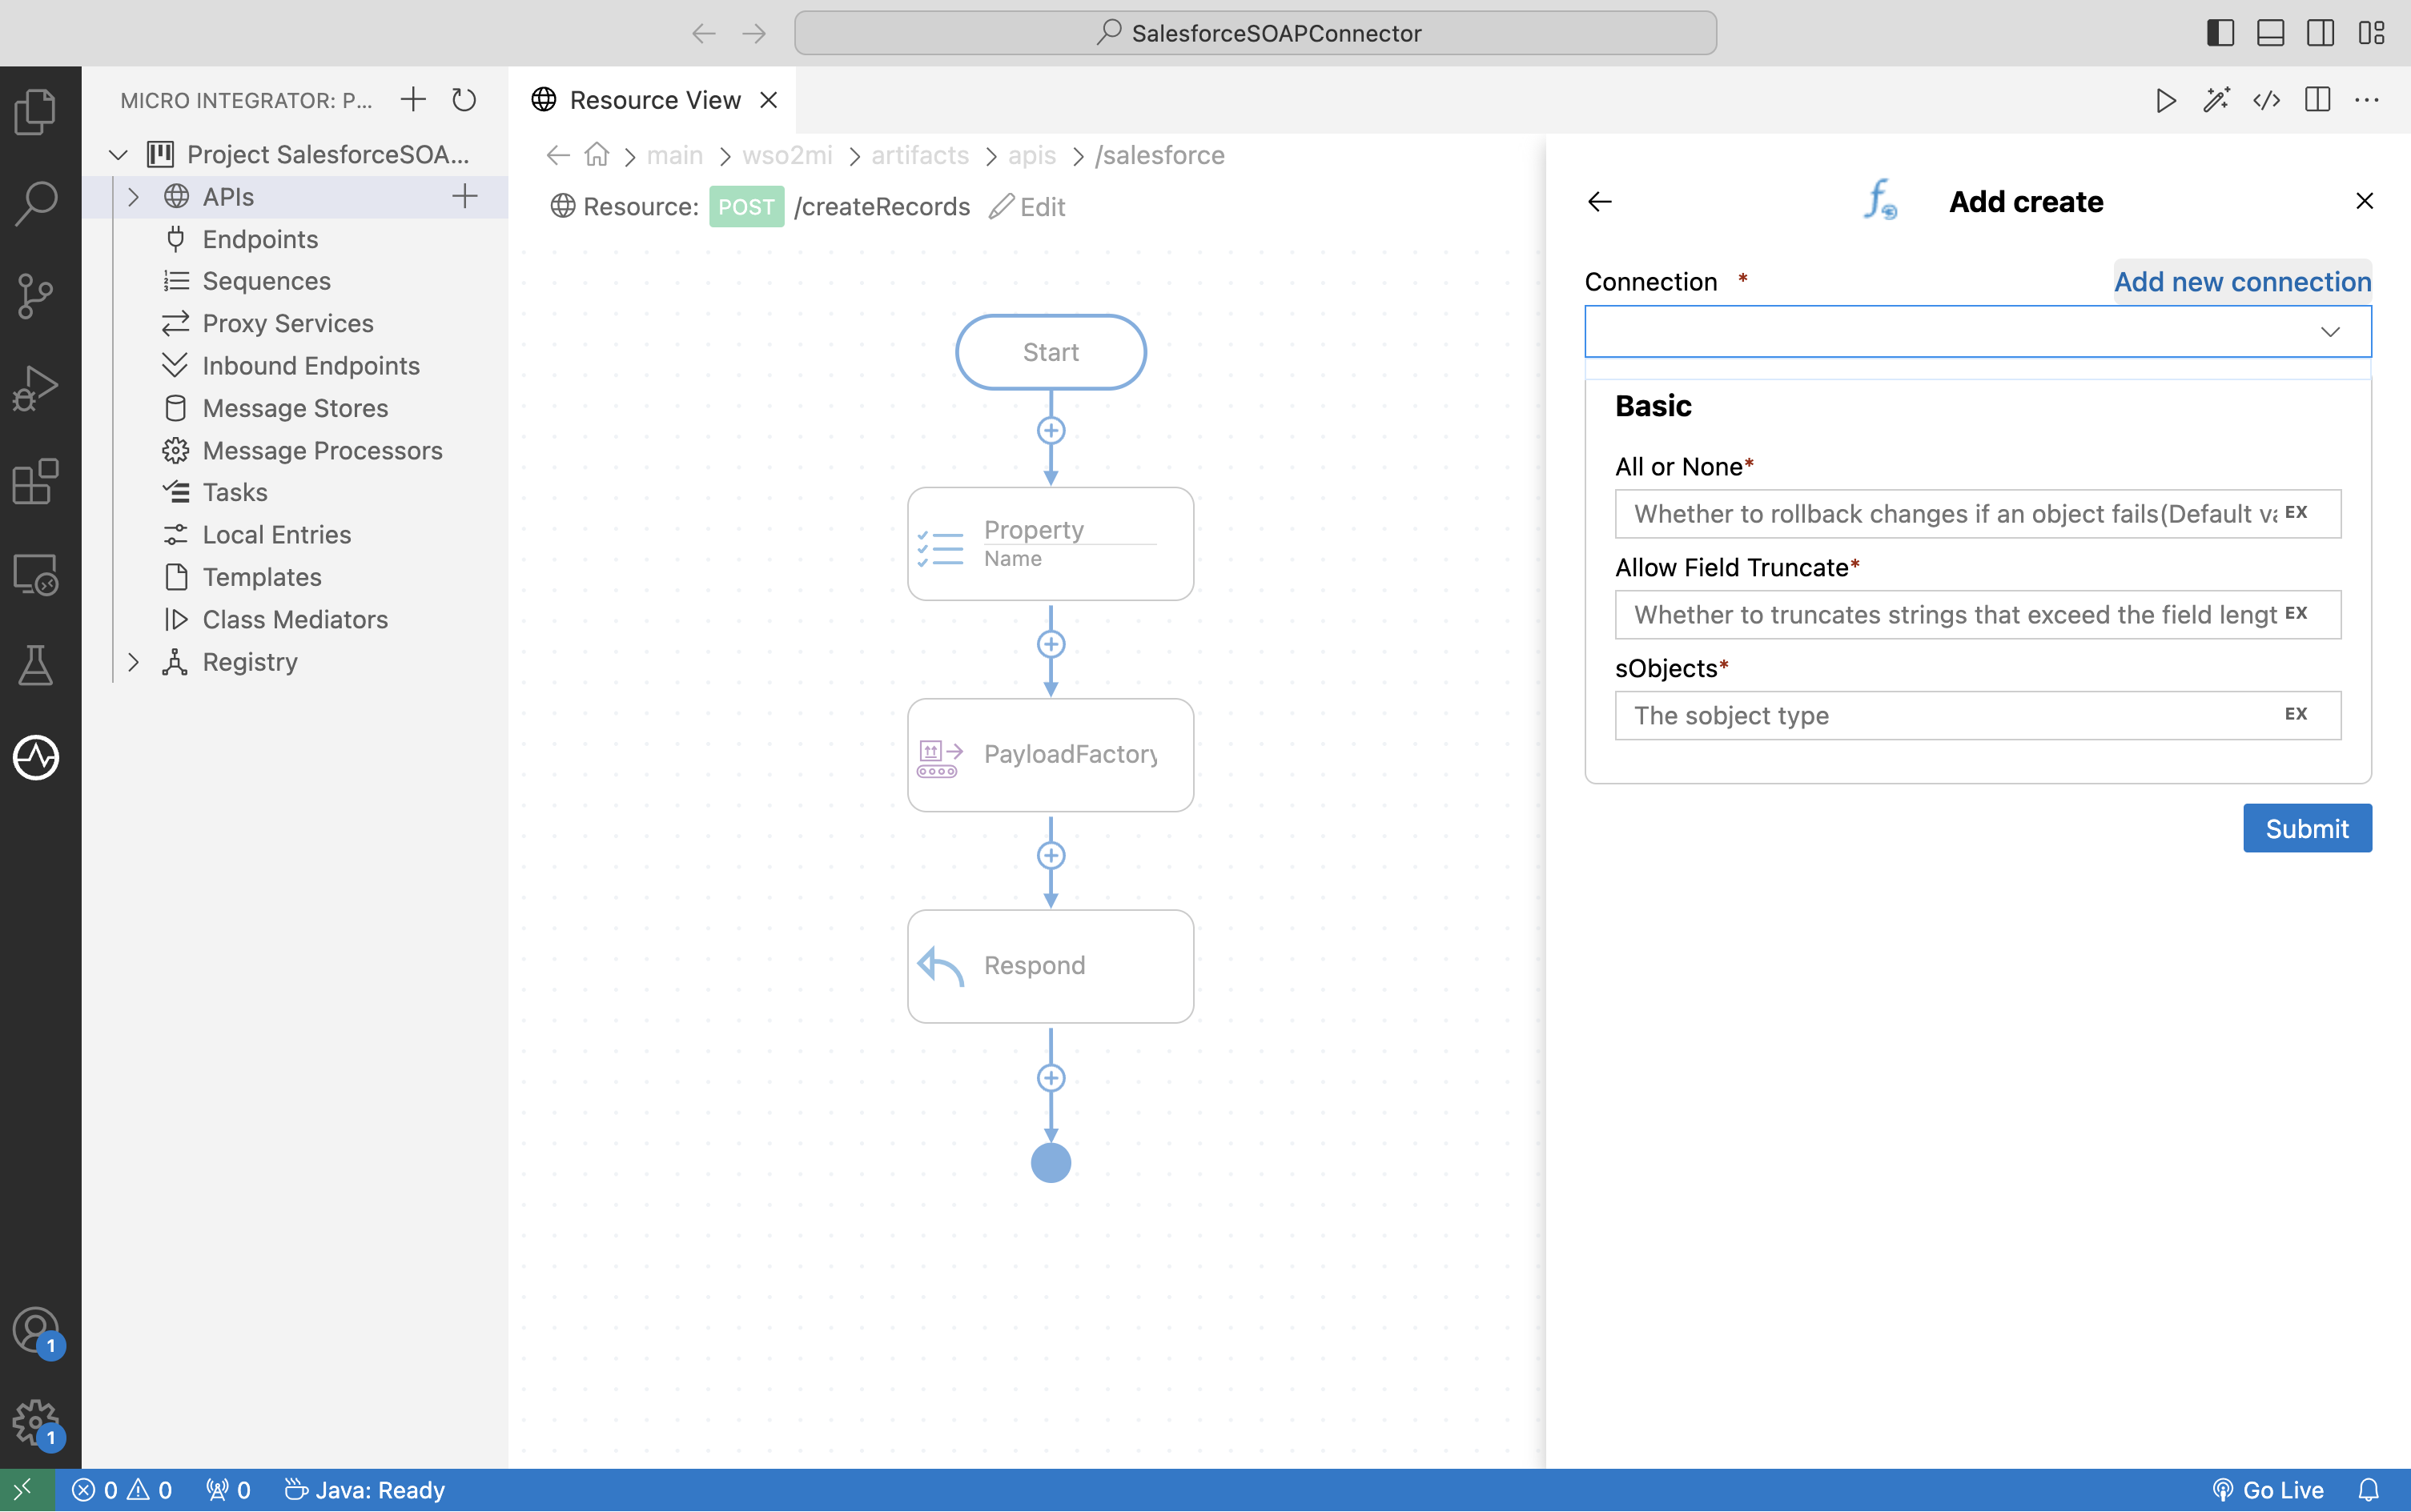This screenshot has height=1512, width=2411.
Task: Click the All or None input field
Action: (x=1978, y=514)
